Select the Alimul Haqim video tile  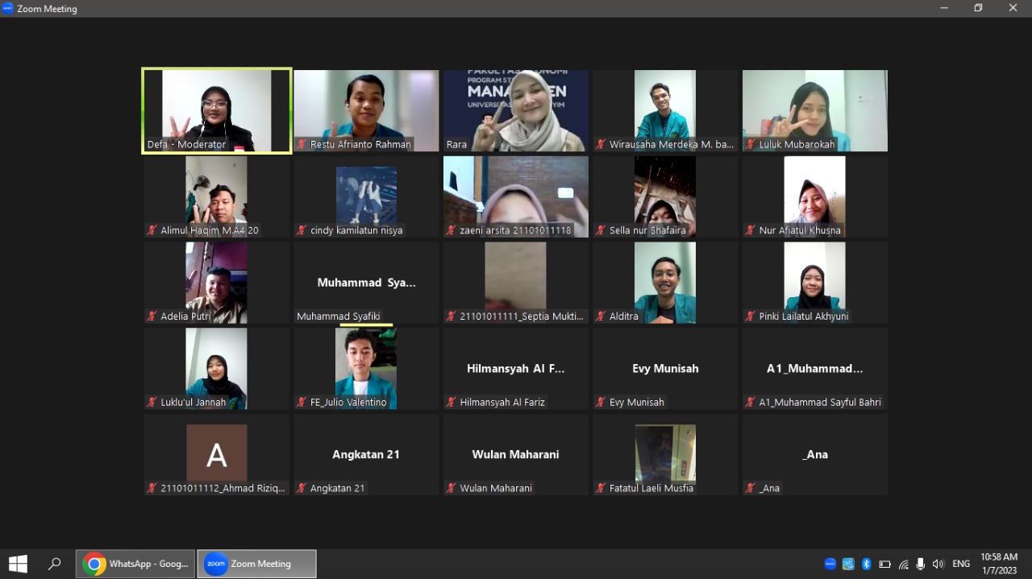point(217,196)
